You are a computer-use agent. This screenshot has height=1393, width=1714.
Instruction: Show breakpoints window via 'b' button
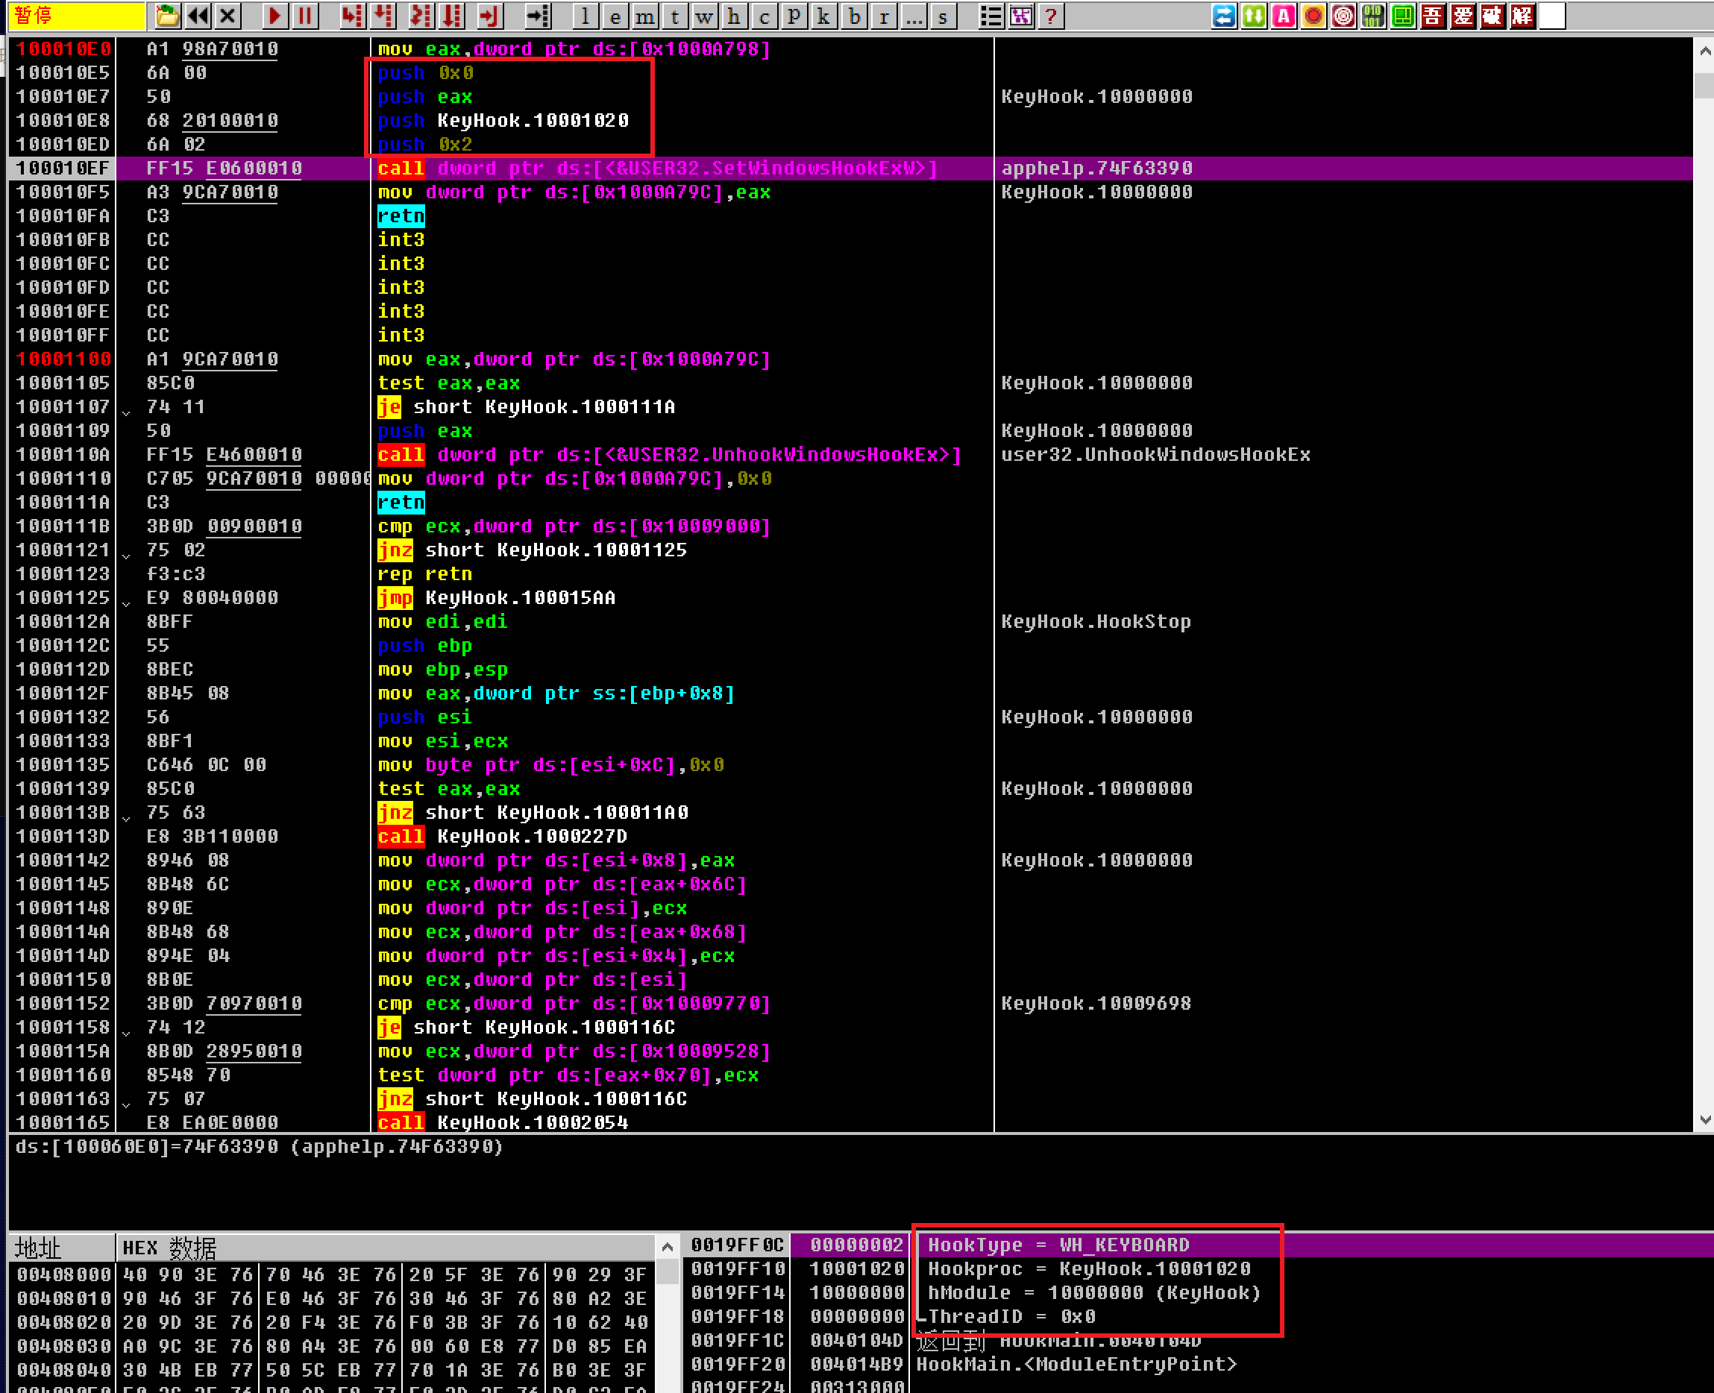pyautogui.click(x=855, y=16)
